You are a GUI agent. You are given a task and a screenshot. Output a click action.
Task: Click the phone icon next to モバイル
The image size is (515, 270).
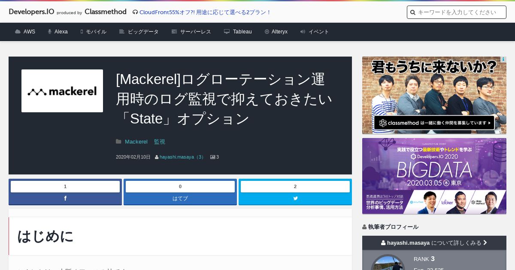point(82,32)
